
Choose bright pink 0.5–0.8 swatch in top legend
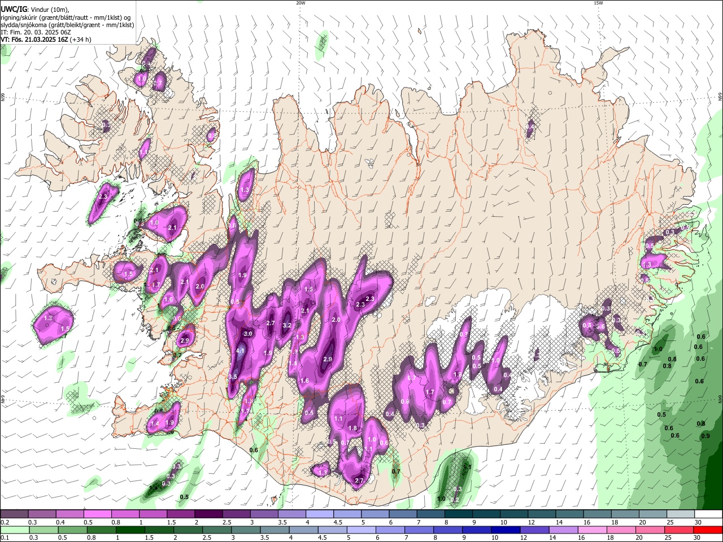[x=97, y=514]
